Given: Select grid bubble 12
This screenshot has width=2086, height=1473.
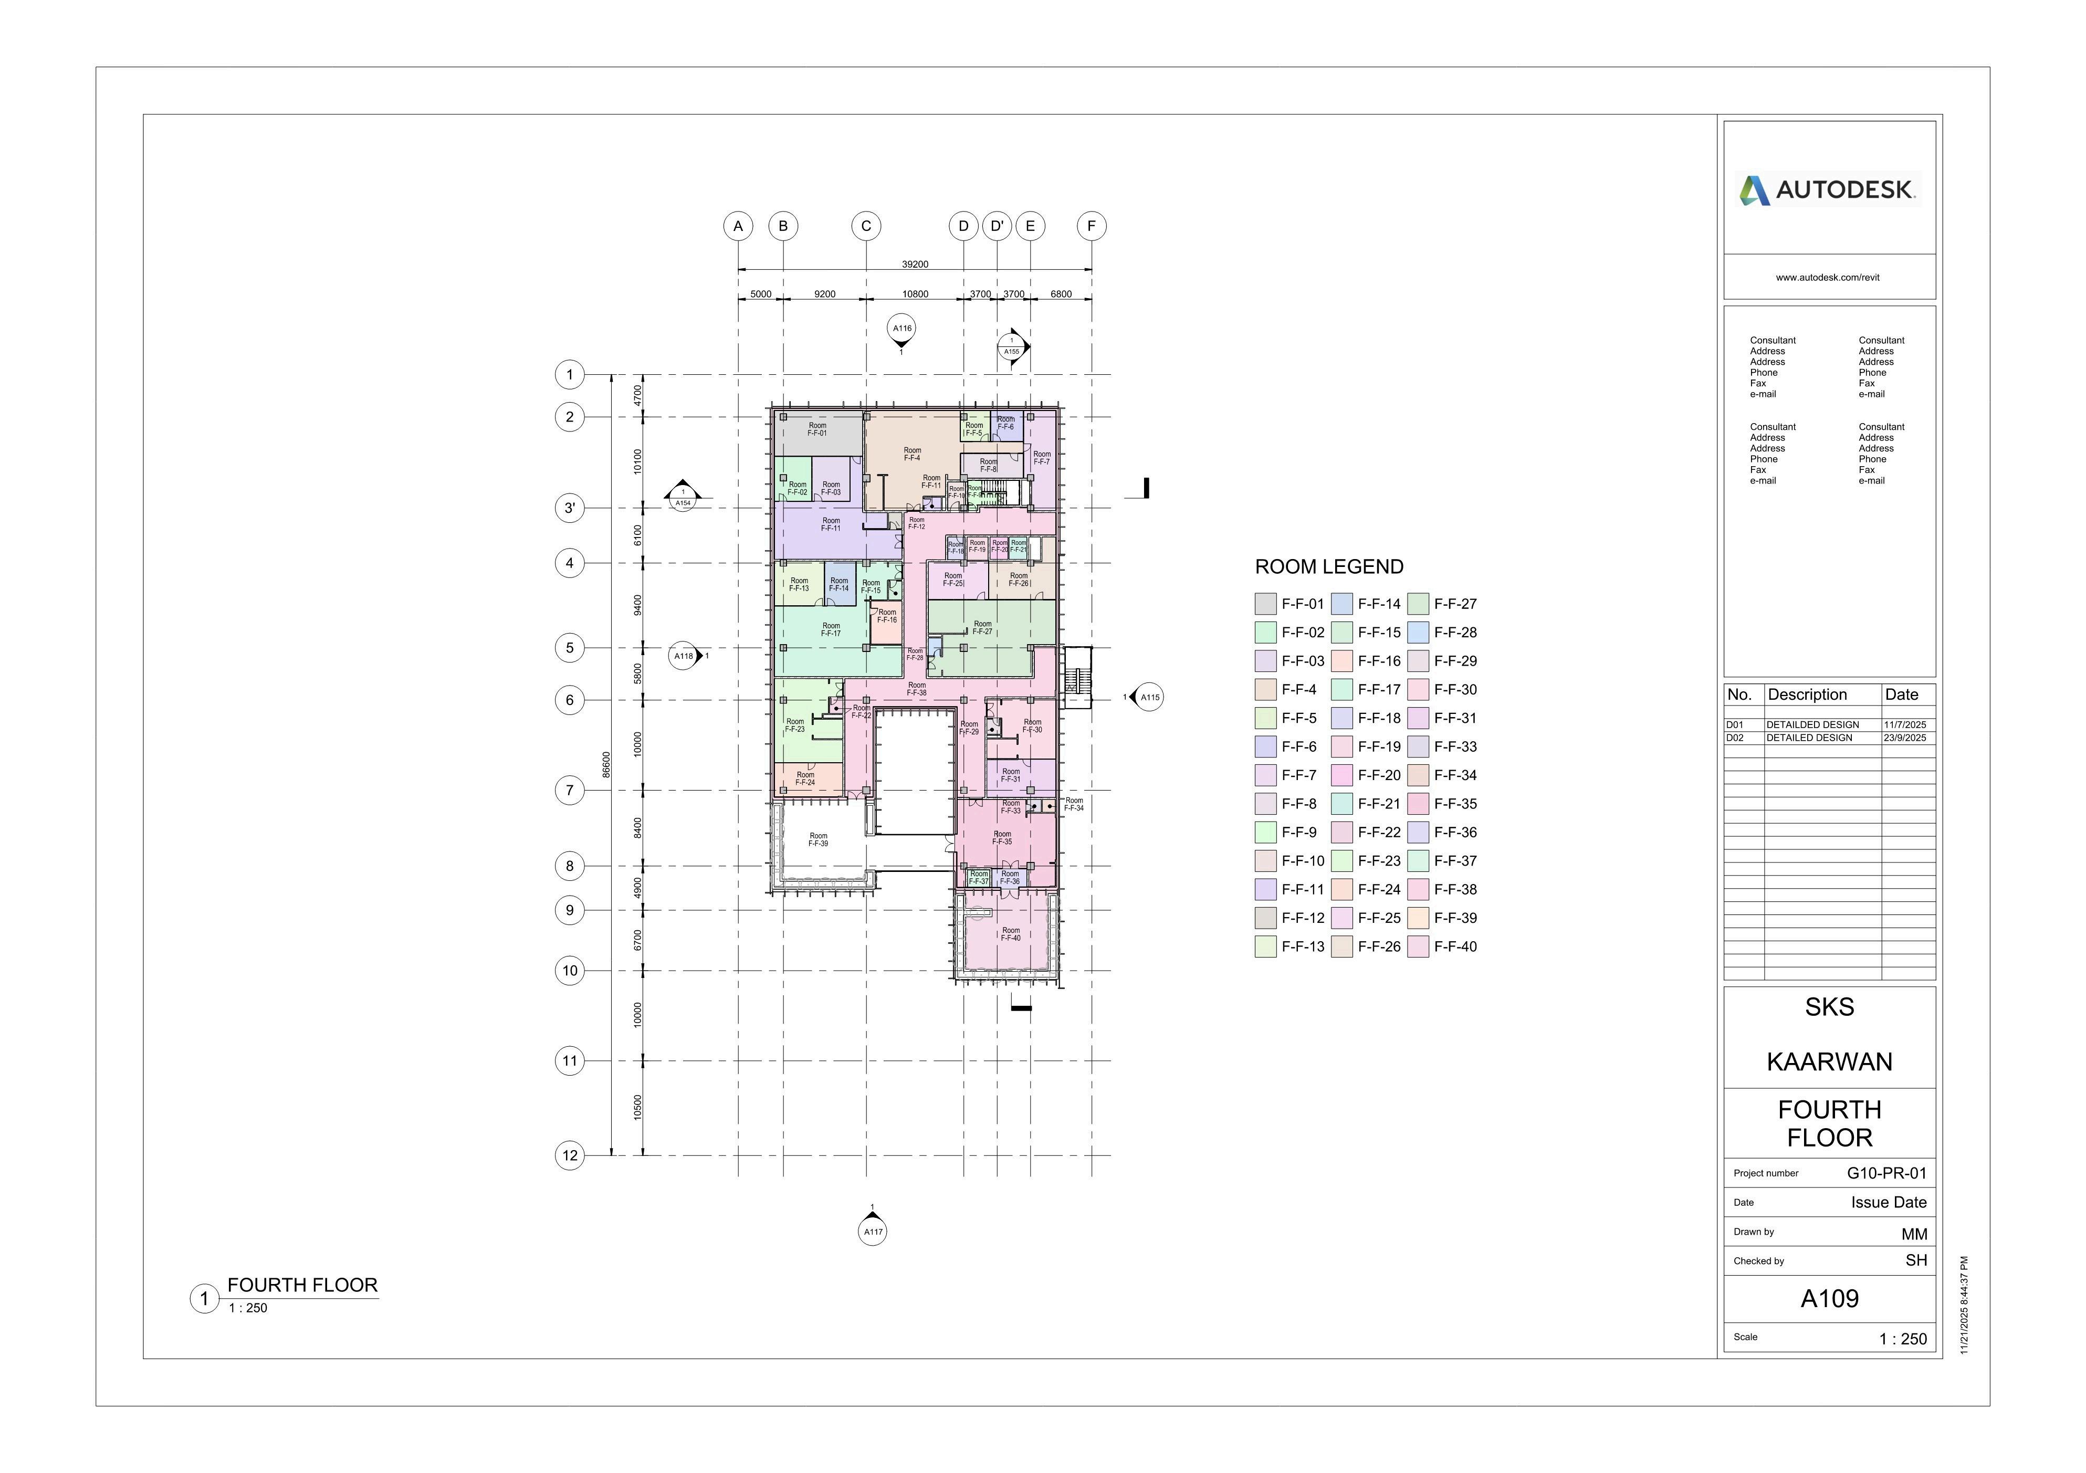Looking at the screenshot, I should click(x=570, y=1155).
